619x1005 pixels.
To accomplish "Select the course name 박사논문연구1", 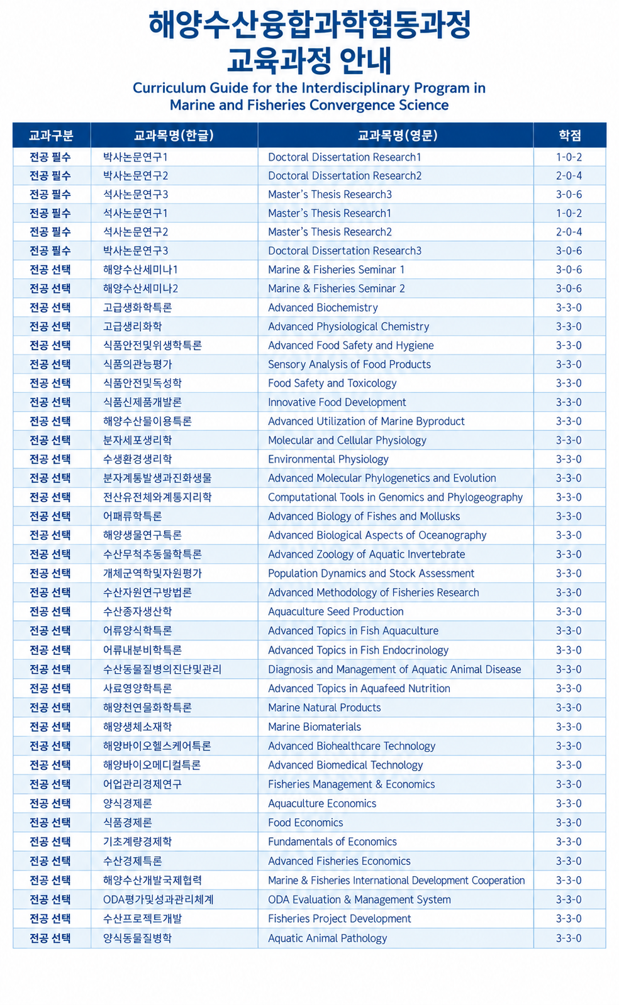I will (x=135, y=157).
